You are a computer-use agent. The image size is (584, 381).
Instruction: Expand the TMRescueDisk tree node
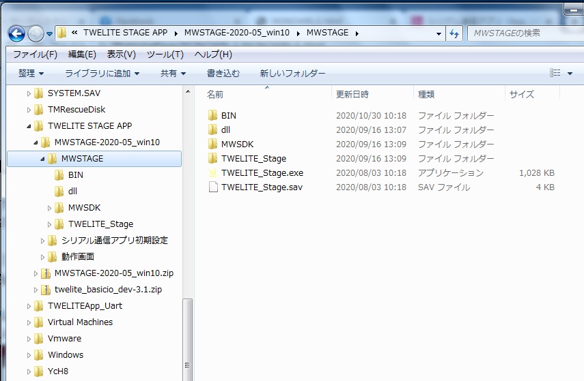click(29, 110)
